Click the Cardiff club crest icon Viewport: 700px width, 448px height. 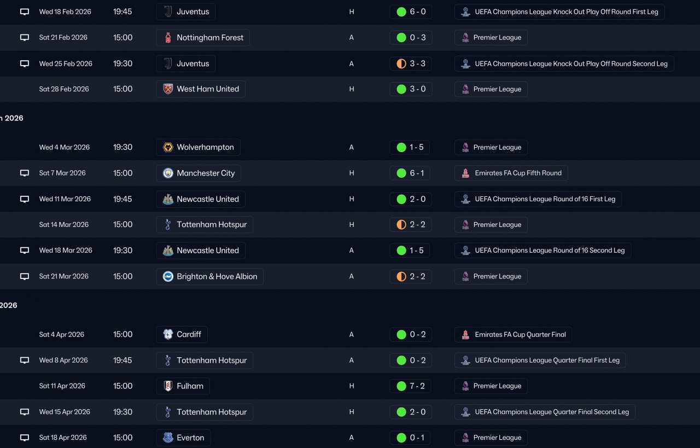pos(168,335)
